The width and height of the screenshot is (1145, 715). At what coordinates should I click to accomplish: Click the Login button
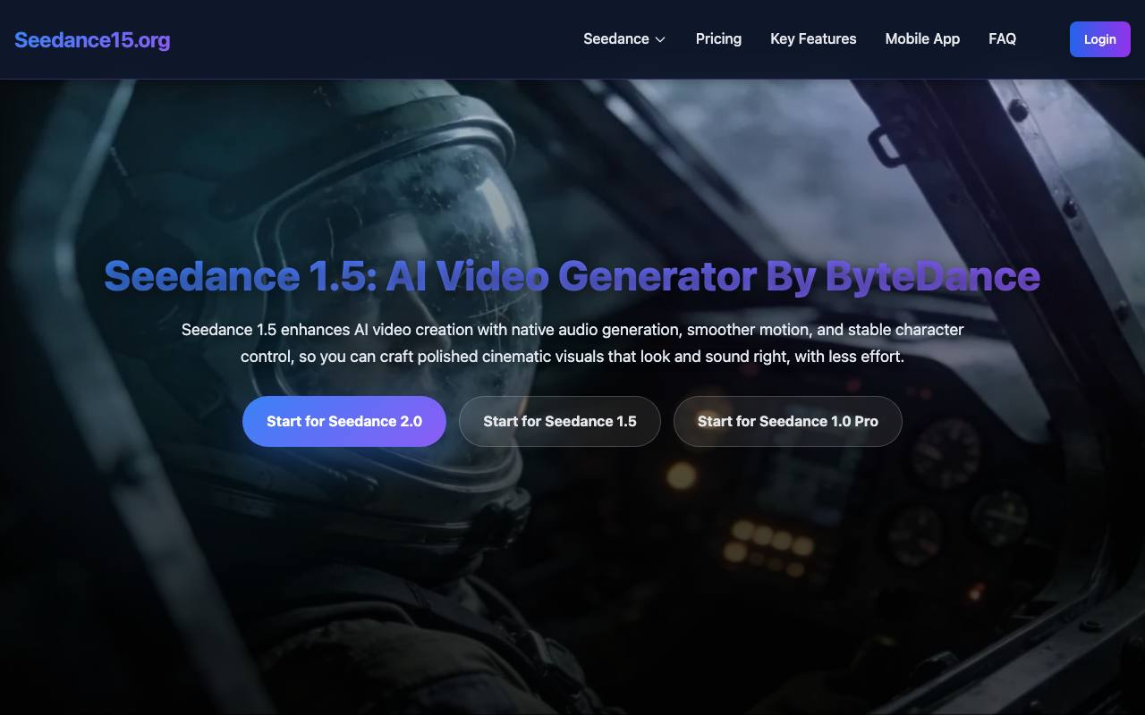pos(1100,39)
